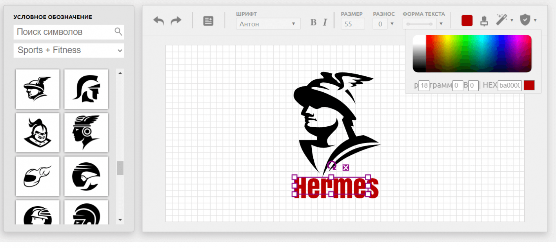Viewport: 556px width, 248px height.
Task: Select the winged helmet Hermes symbol thumbnail
Action: pyautogui.click(x=38, y=89)
